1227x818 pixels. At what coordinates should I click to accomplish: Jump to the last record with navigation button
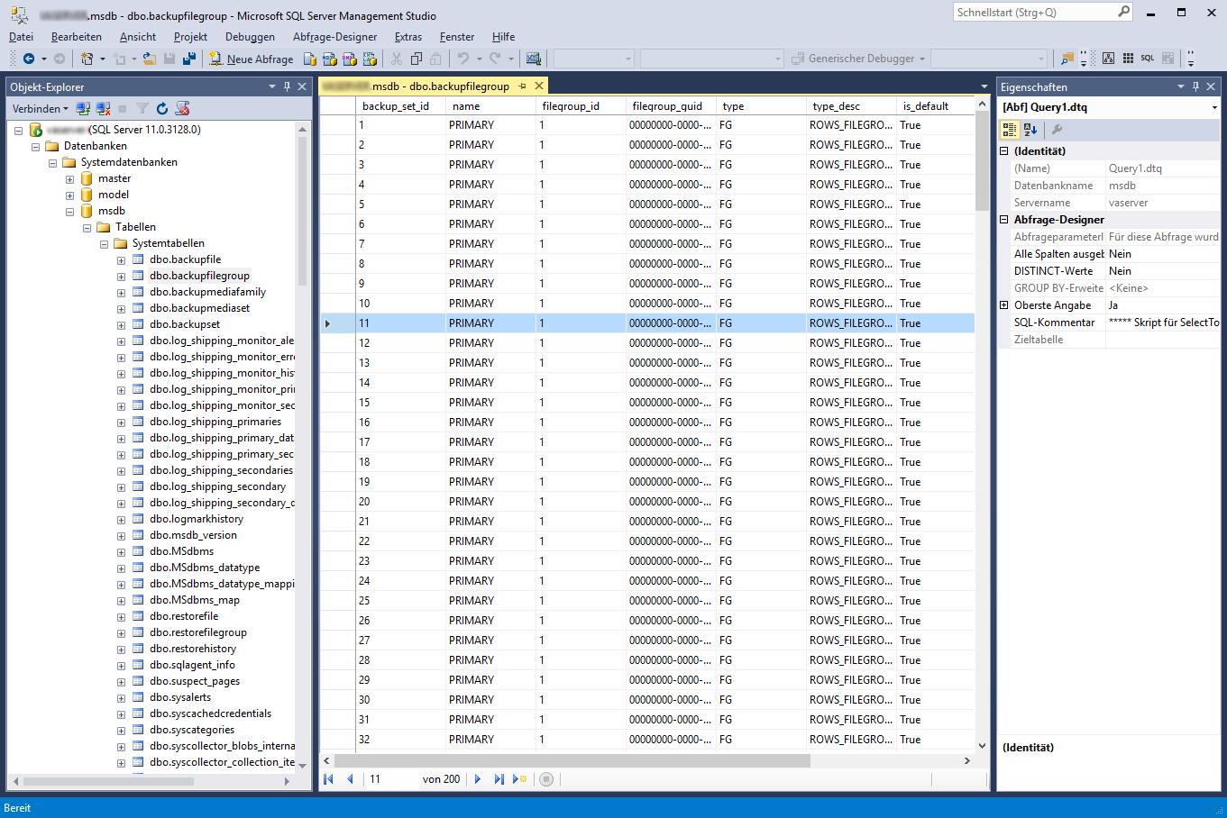[x=499, y=779]
